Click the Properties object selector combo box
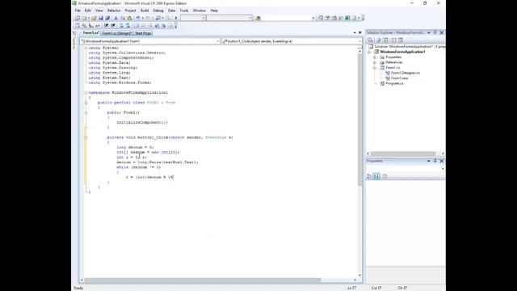 [406, 169]
